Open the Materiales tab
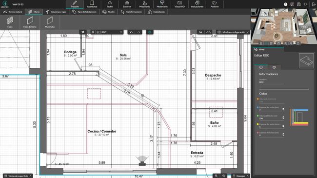317x178 pixels. (x=162, y=4)
